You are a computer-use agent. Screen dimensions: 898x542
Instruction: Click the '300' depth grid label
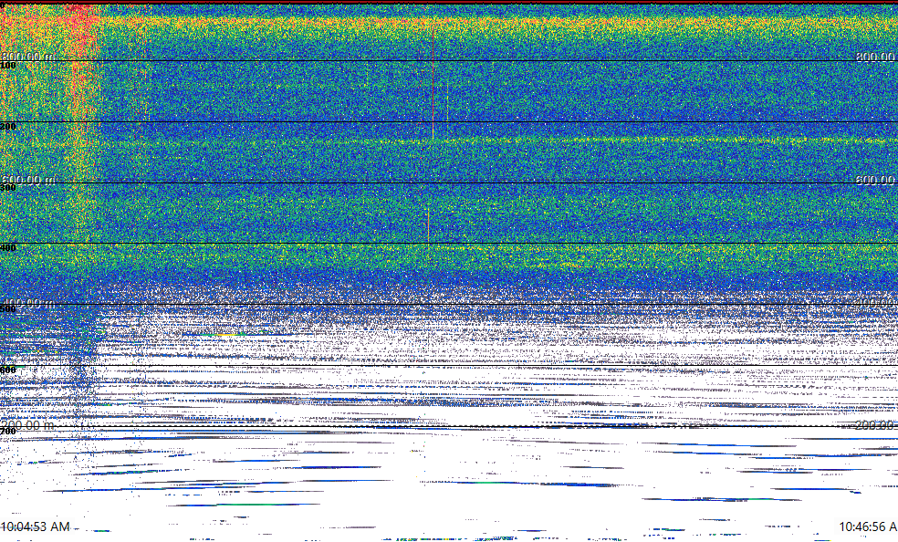coord(8,187)
